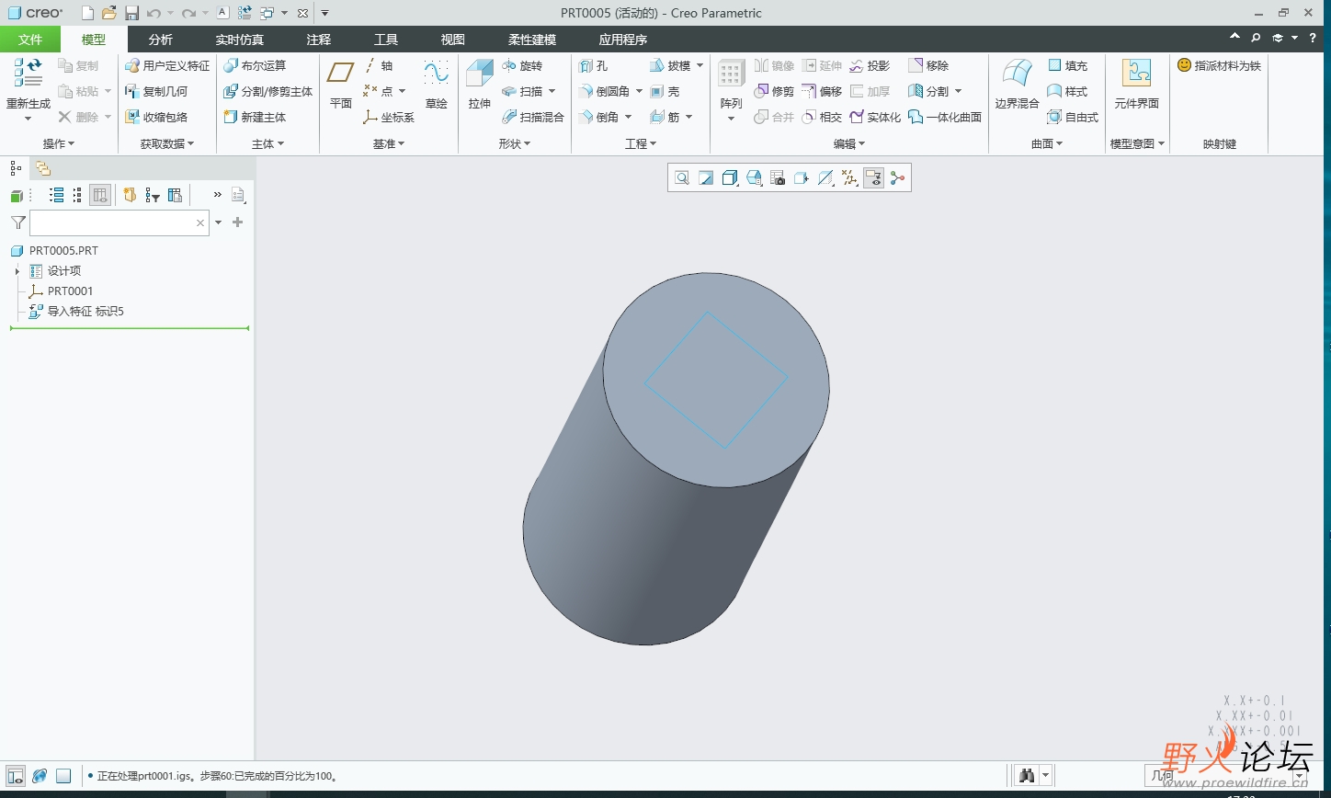The height and width of the screenshot is (798, 1331).
Task: Select the Freestyle (自由式) tool
Action: pyautogui.click(x=1073, y=118)
